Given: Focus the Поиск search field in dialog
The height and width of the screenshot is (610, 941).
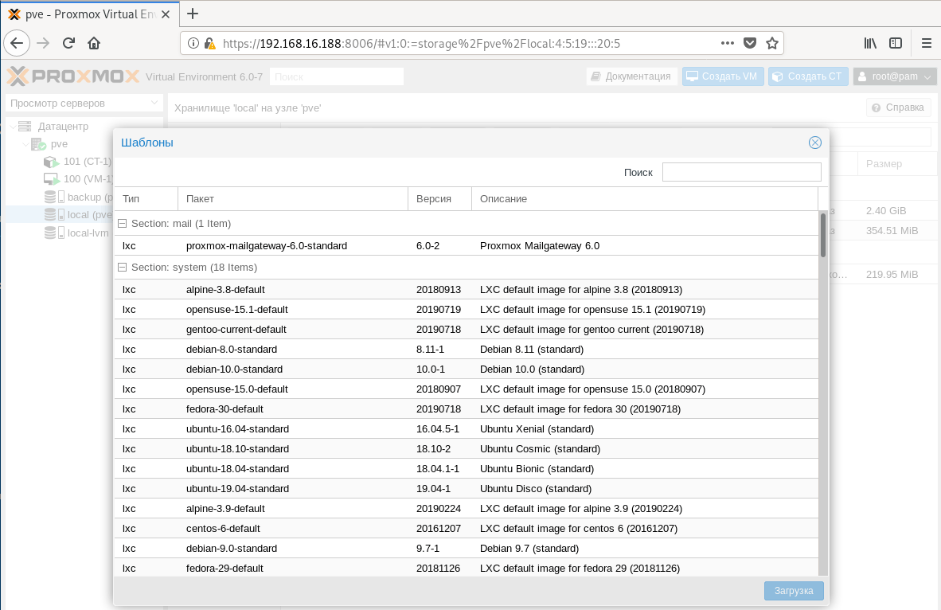Looking at the screenshot, I should (x=741, y=172).
